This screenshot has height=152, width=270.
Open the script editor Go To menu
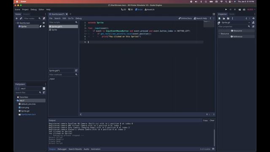(70, 18)
